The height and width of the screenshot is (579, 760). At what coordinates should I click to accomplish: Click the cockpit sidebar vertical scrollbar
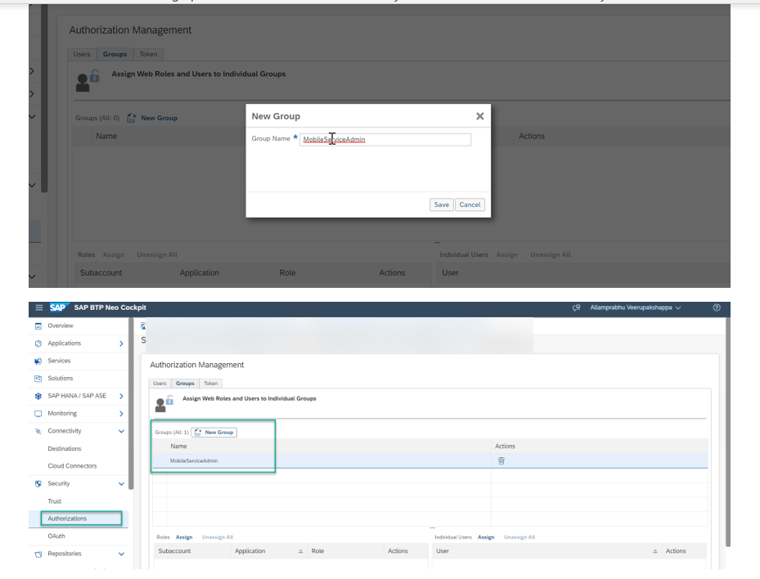(131, 403)
